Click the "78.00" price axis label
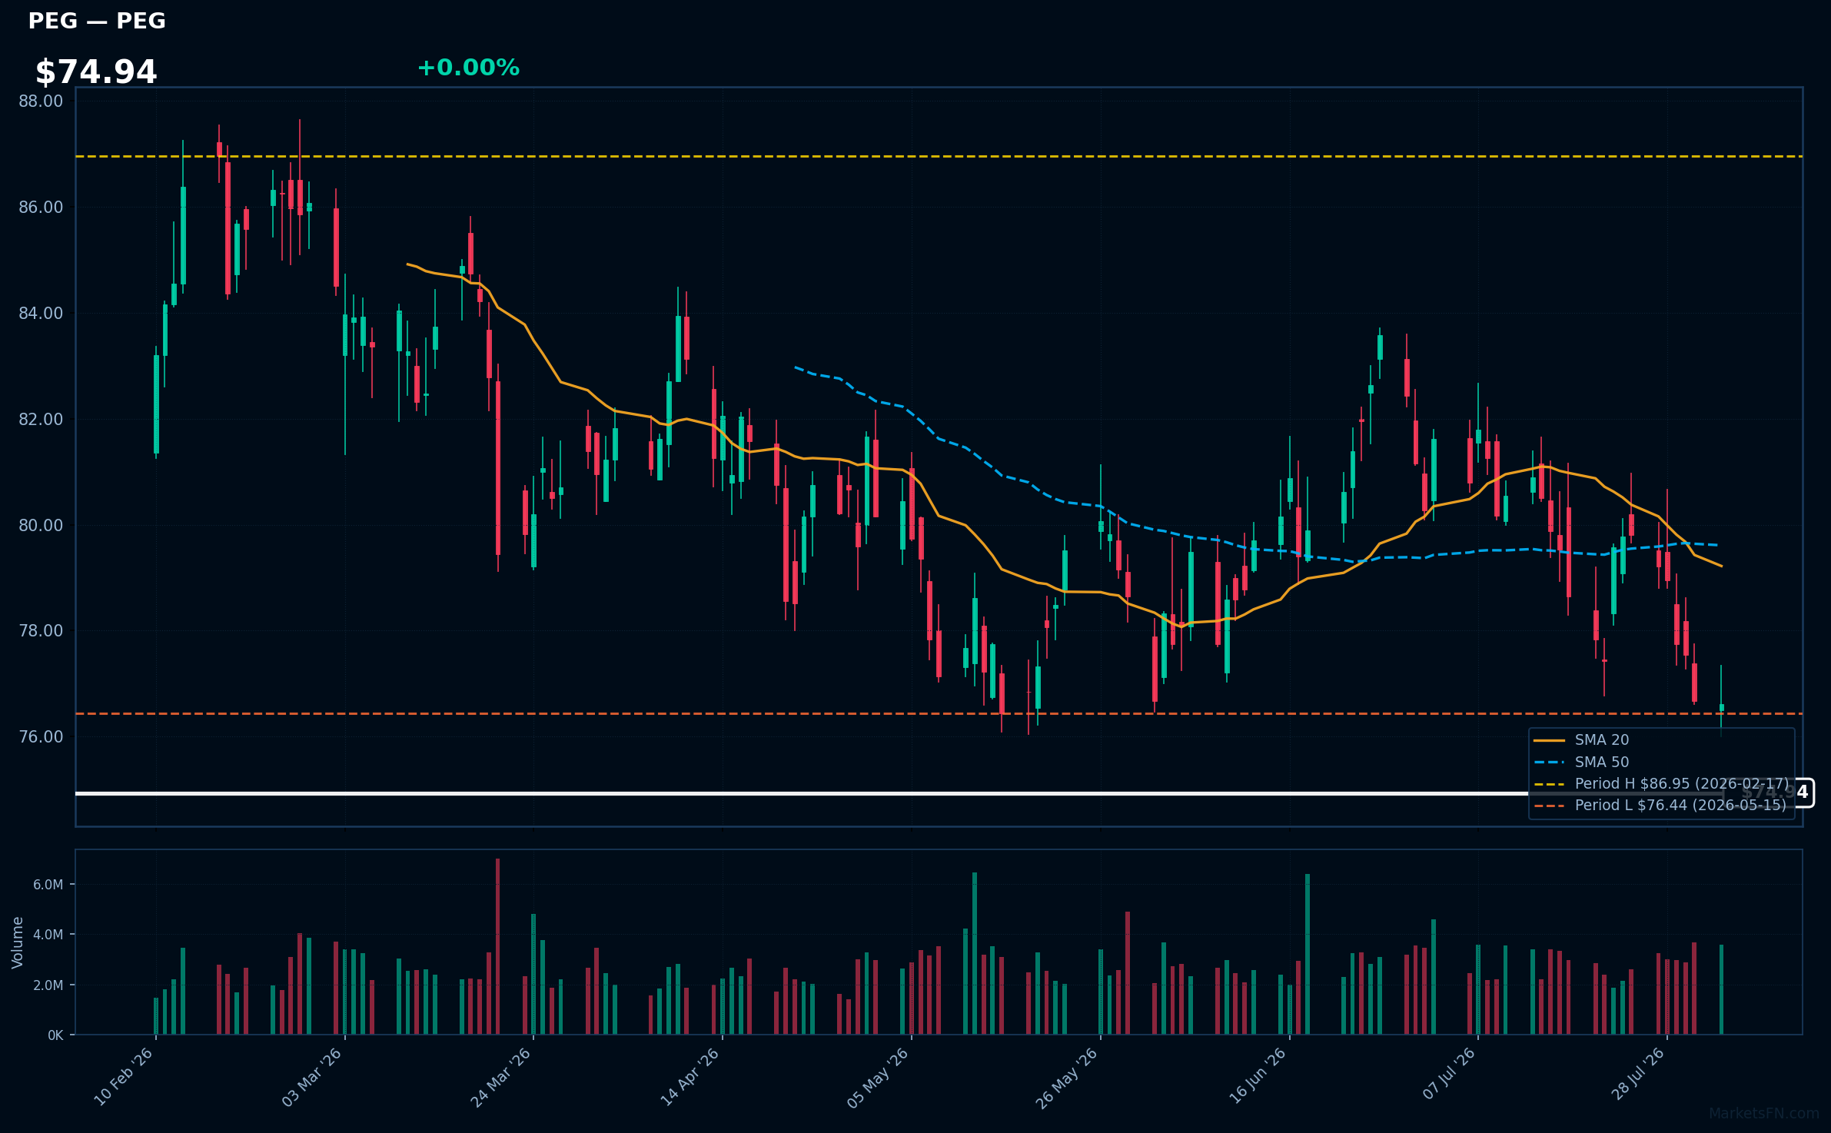This screenshot has height=1133, width=1831. click(x=41, y=631)
